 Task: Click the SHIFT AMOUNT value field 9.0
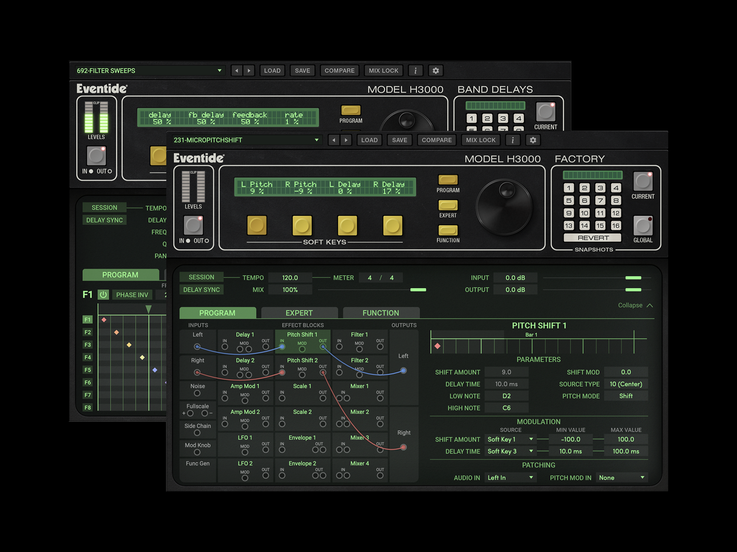506,372
